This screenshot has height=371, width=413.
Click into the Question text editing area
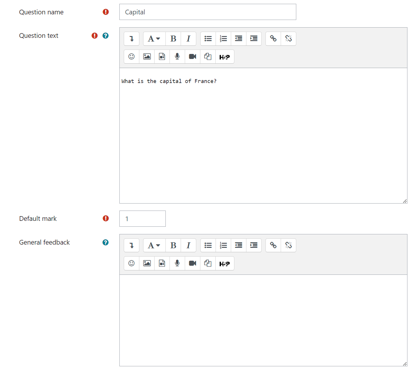(x=263, y=135)
